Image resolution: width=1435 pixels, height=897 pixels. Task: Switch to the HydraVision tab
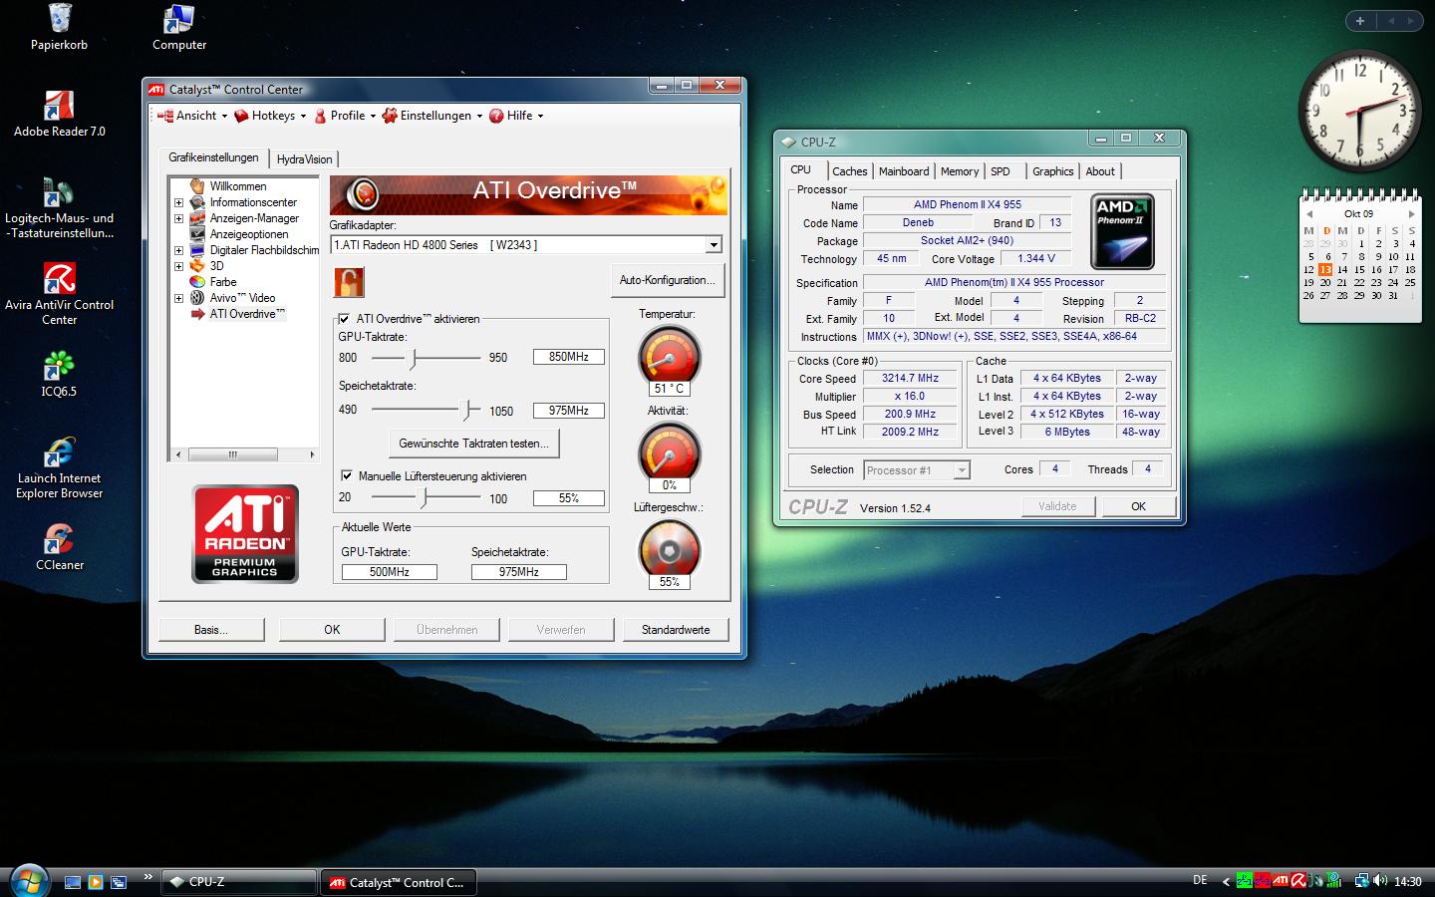tap(304, 159)
